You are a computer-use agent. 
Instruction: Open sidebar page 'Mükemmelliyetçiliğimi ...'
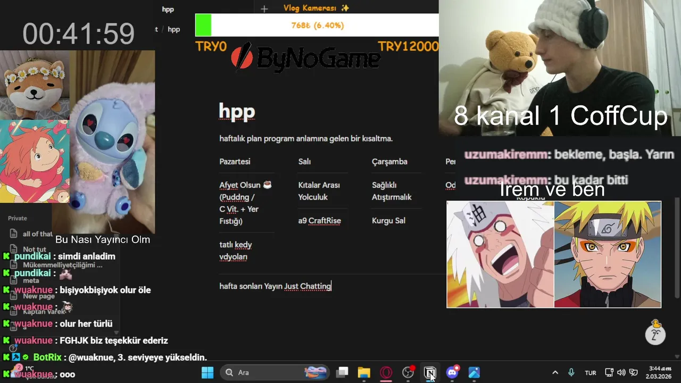(x=63, y=265)
